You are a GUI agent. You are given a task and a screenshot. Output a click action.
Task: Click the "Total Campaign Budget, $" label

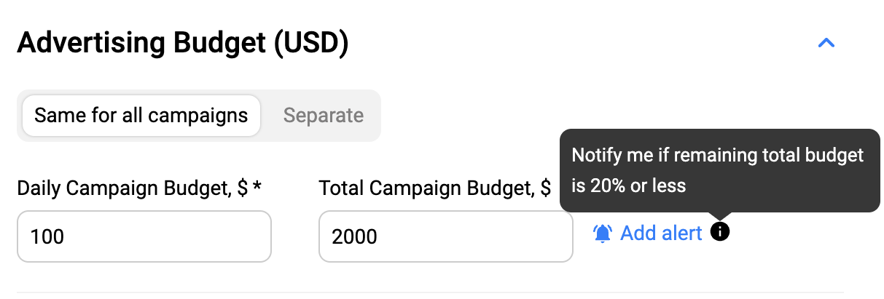[x=434, y=188]
